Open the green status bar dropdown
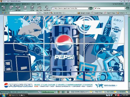Screen dimensions: 130x97 pos(55,92)
